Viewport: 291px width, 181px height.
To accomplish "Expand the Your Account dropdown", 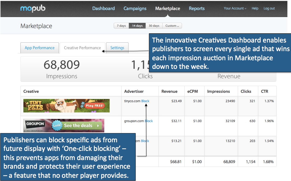I will [235, 8].
